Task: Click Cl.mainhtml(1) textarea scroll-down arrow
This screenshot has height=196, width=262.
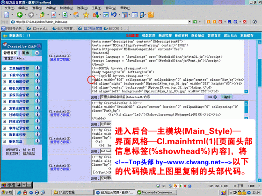Action: pyautogui.click(x=246, y=91)
